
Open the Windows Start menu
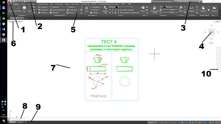3,121
